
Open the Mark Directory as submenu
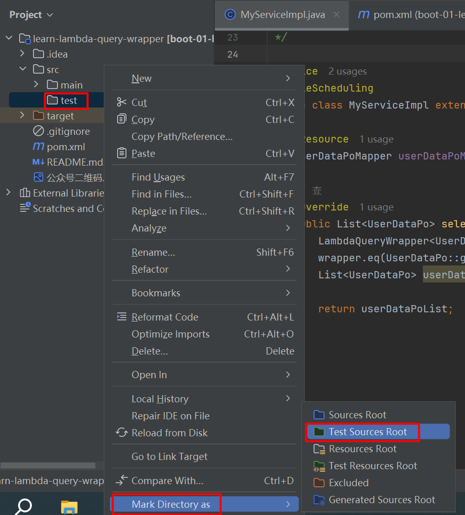point(171,504)
